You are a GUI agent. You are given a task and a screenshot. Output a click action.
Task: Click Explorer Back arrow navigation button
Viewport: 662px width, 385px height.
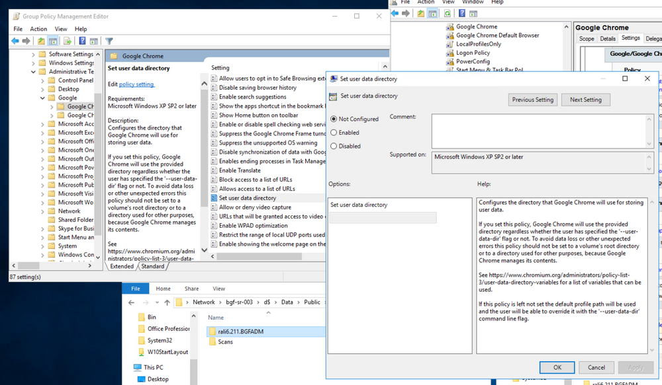[x=131, y=302]
